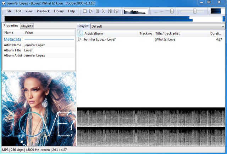Maximize the foobar2000 window

(209, 2)
